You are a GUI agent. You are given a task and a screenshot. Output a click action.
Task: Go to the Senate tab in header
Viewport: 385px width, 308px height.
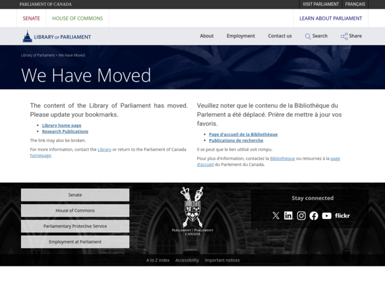tap(31, 19)
